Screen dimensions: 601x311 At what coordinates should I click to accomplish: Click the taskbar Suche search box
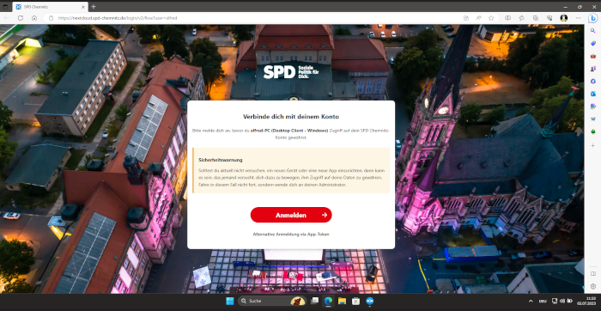272,301
